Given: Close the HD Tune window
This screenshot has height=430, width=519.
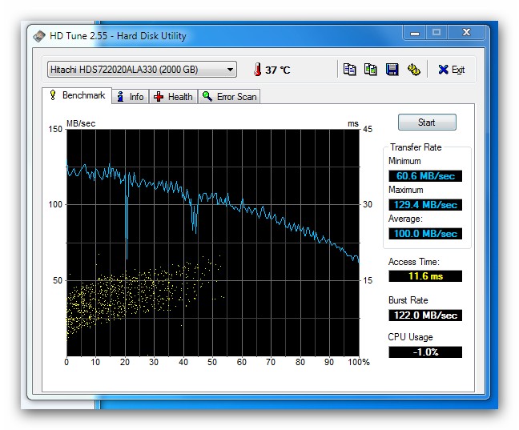Looking at the screenshot, I should point(466,33).
